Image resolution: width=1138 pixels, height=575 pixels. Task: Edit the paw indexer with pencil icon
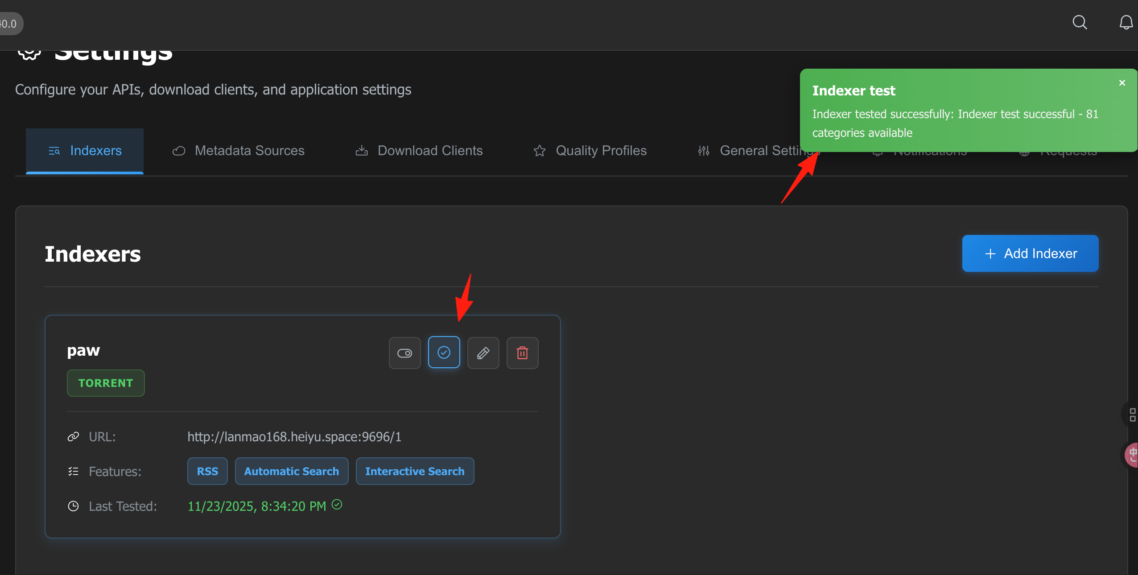click(x=483, y=353)
